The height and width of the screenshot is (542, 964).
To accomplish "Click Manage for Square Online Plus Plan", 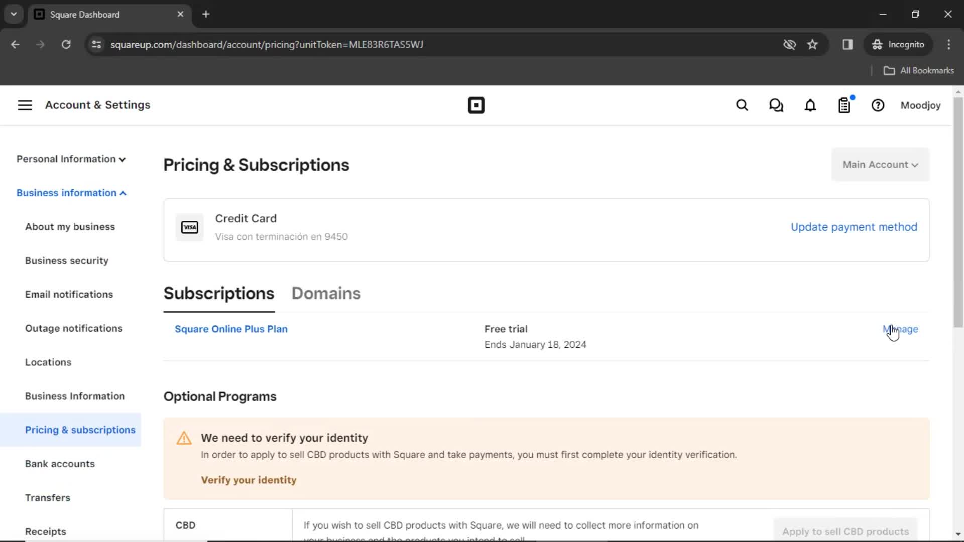I will [900, 329].
